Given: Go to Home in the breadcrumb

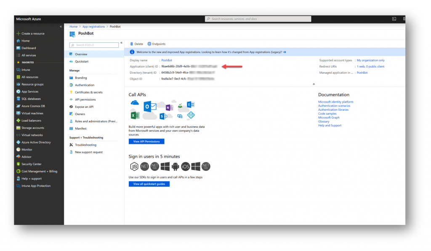Looking at the screenshot, I should pos(73,26).
